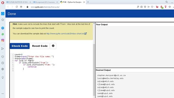Close the PY4E tab
This screenshot has width=174, height=98.
(x=84, y=2)
